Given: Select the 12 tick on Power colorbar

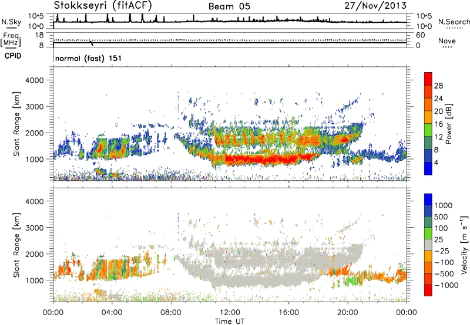Looking at the screenshot, I should 438,137.
